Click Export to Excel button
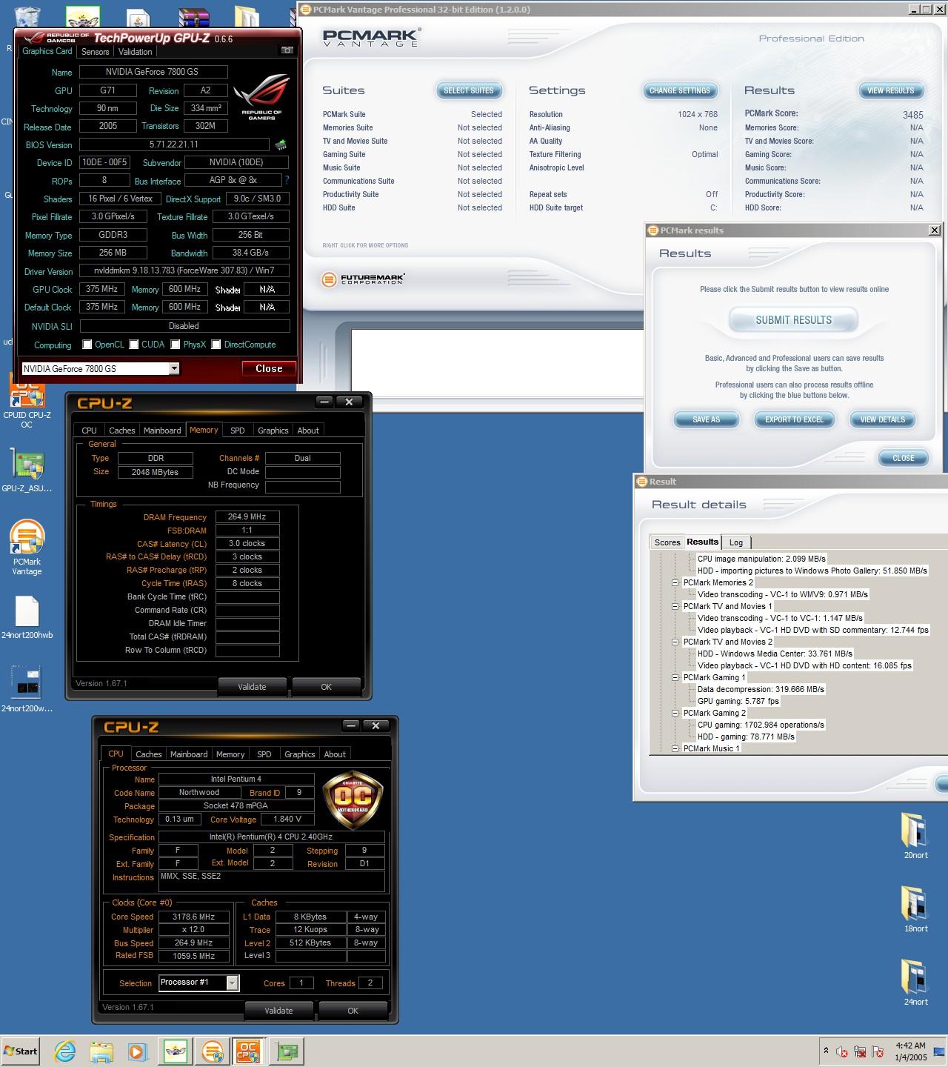948x1067 pixels. click(795, 419)
